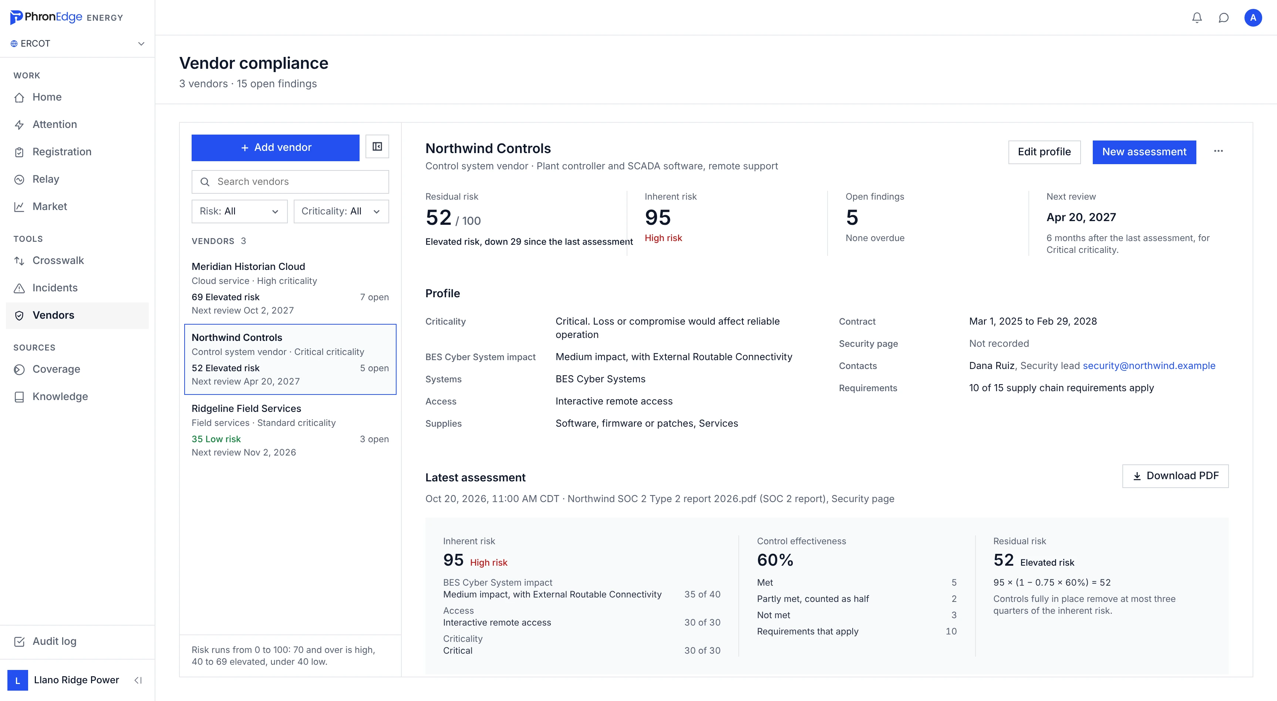Click the Coverage circle icon
This screenshot has height=701, width=1277.
point(19,370)
